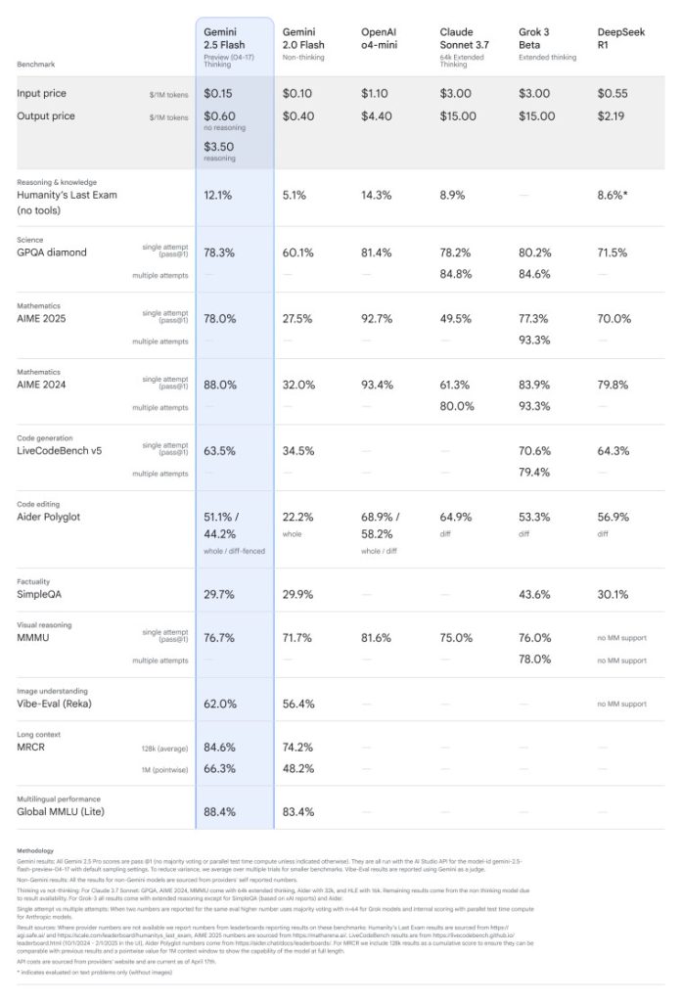Click the Gemini 2.5 Flash column header

tap(224, 38)
